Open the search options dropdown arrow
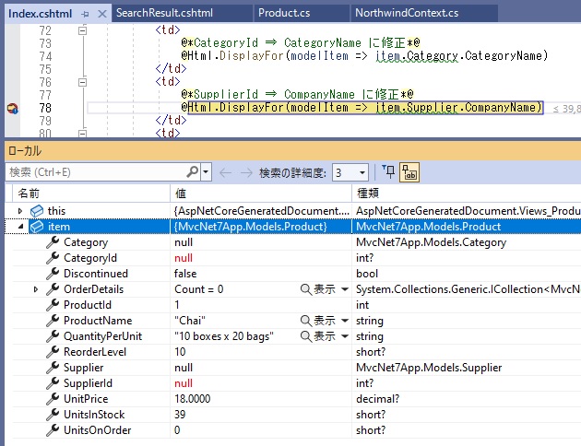581x446 pixels. tap(206, 172)
